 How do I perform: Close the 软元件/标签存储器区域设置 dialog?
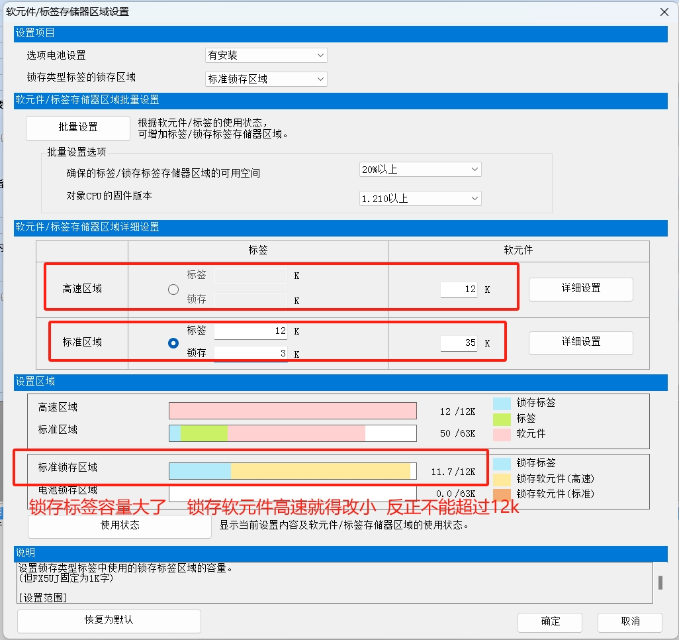[664, 11]
